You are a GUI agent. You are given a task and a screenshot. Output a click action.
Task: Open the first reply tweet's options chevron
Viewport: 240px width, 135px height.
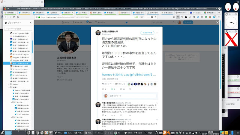[x=157, y=103]
